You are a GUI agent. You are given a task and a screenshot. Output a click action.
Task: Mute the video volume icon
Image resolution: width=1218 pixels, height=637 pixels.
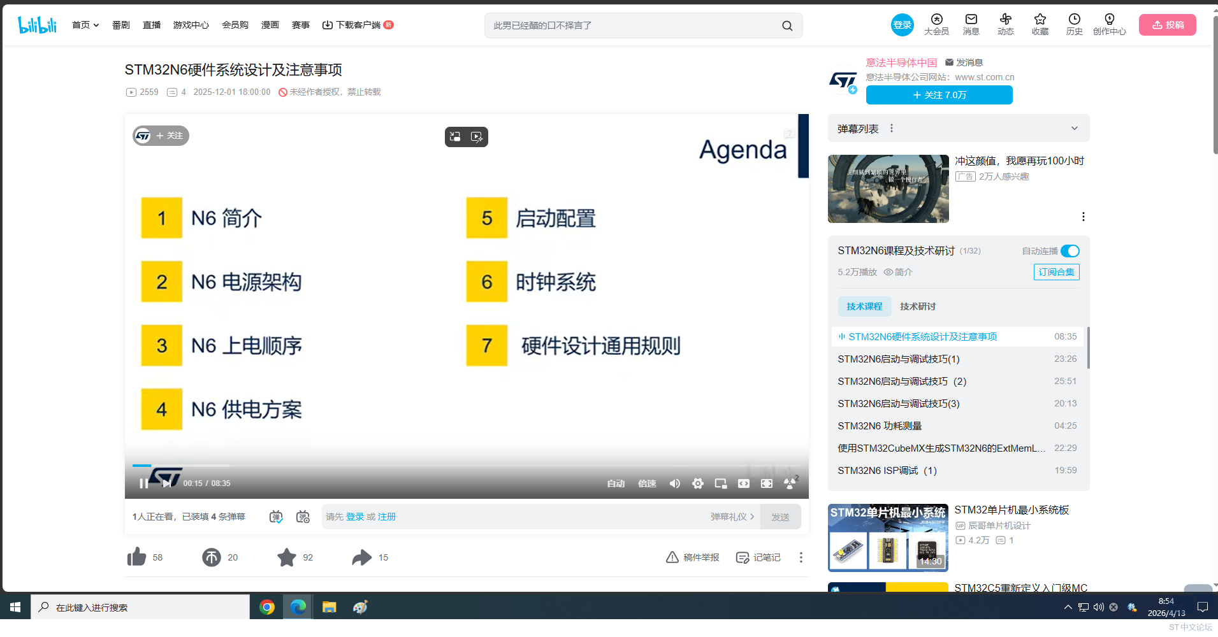674,483
